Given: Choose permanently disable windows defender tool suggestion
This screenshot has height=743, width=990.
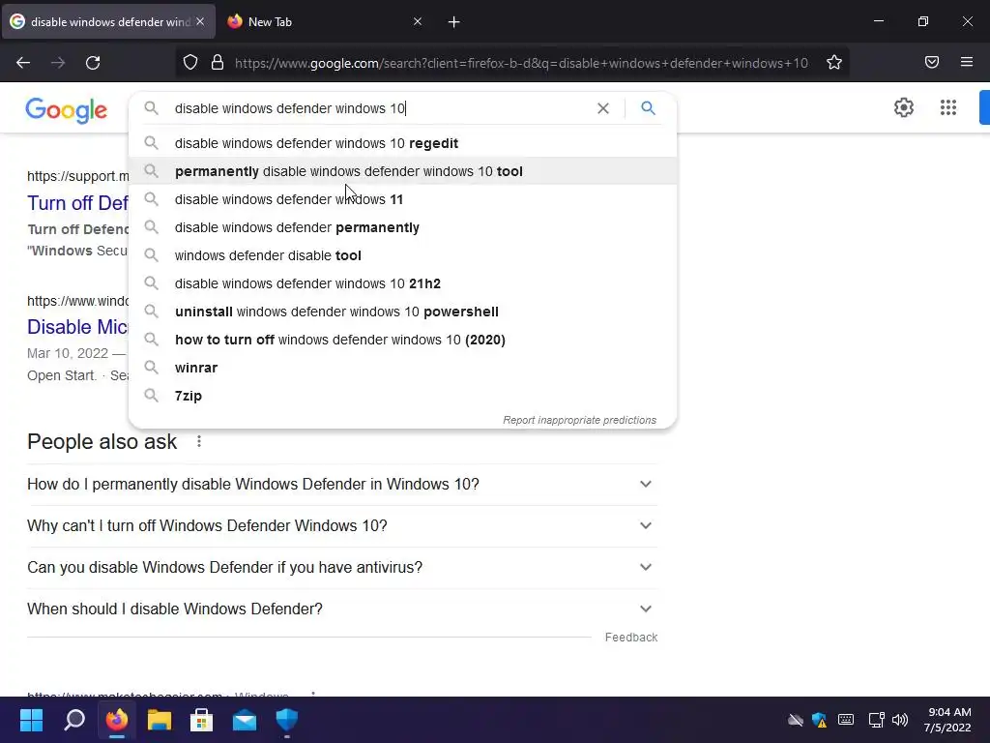Looking at the screenshot, I should click(402, 171).
